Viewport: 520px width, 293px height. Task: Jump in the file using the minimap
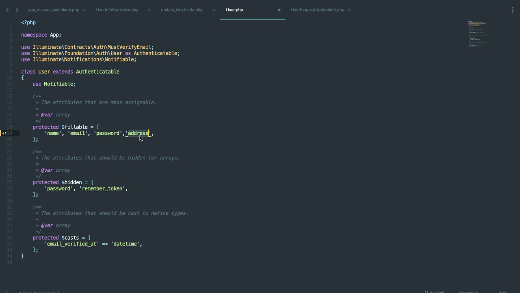477,33
